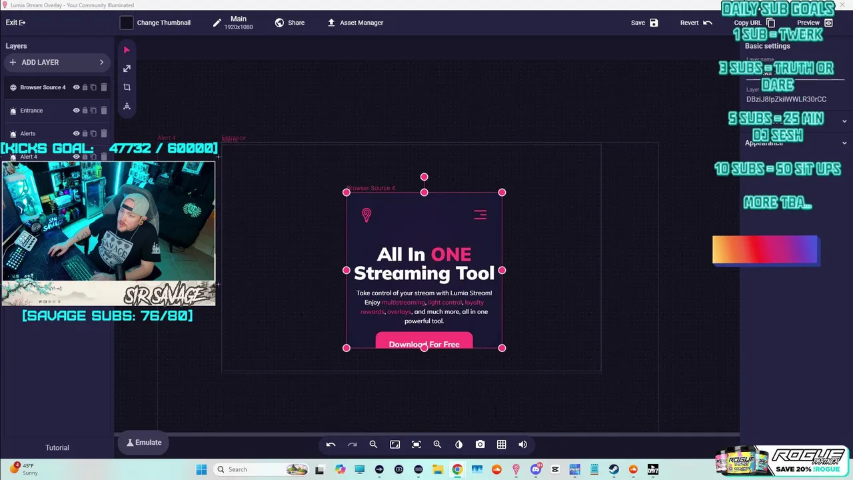Expand the Appearance section chevron

pyautogui.click(x=844, y=143)
